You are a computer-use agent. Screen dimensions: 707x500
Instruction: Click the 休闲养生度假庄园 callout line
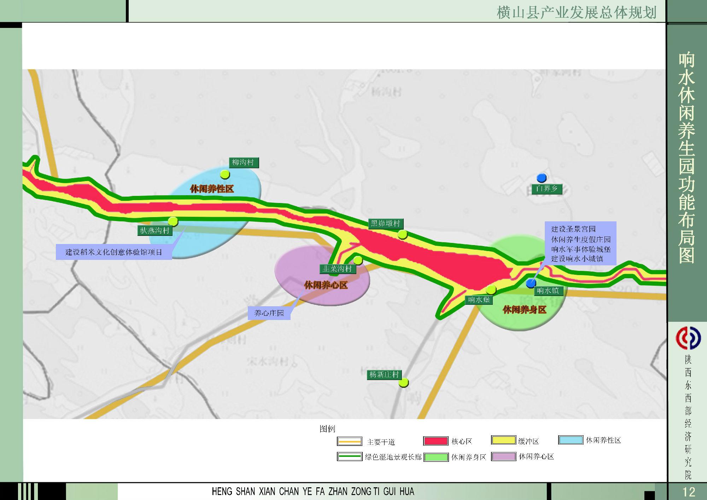pyautogui.click(x=581, y=239)
